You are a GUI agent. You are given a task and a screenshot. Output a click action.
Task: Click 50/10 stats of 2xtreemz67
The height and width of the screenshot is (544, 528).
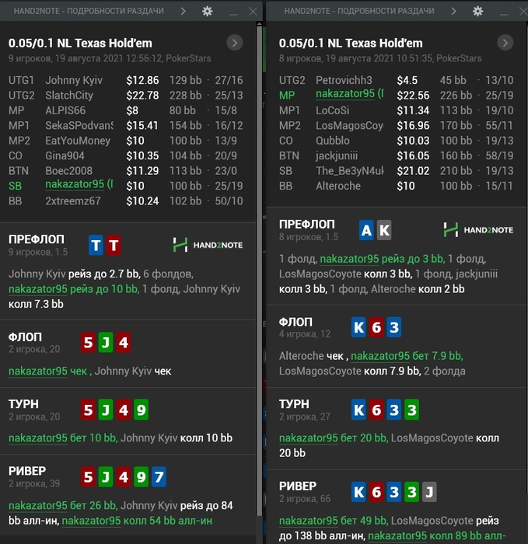click(x=229, y=201)
